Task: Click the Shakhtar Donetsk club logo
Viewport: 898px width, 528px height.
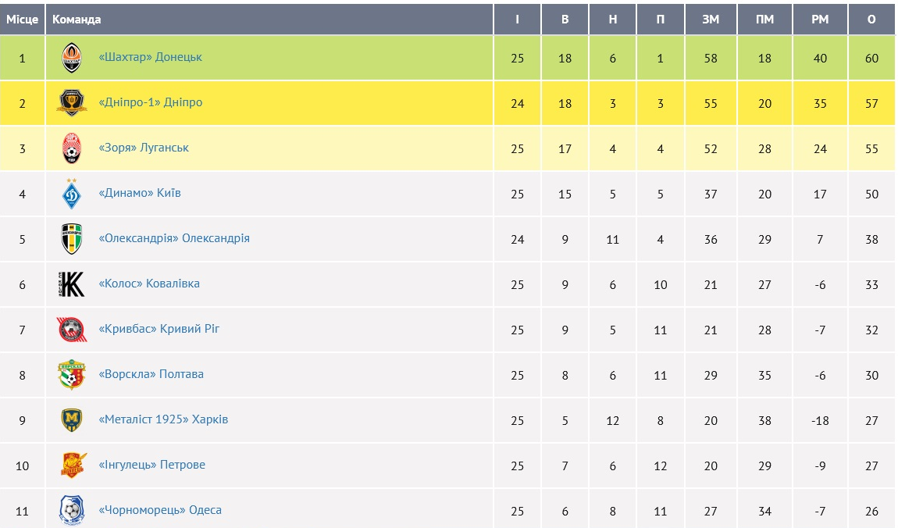Action: coord(72,58)
